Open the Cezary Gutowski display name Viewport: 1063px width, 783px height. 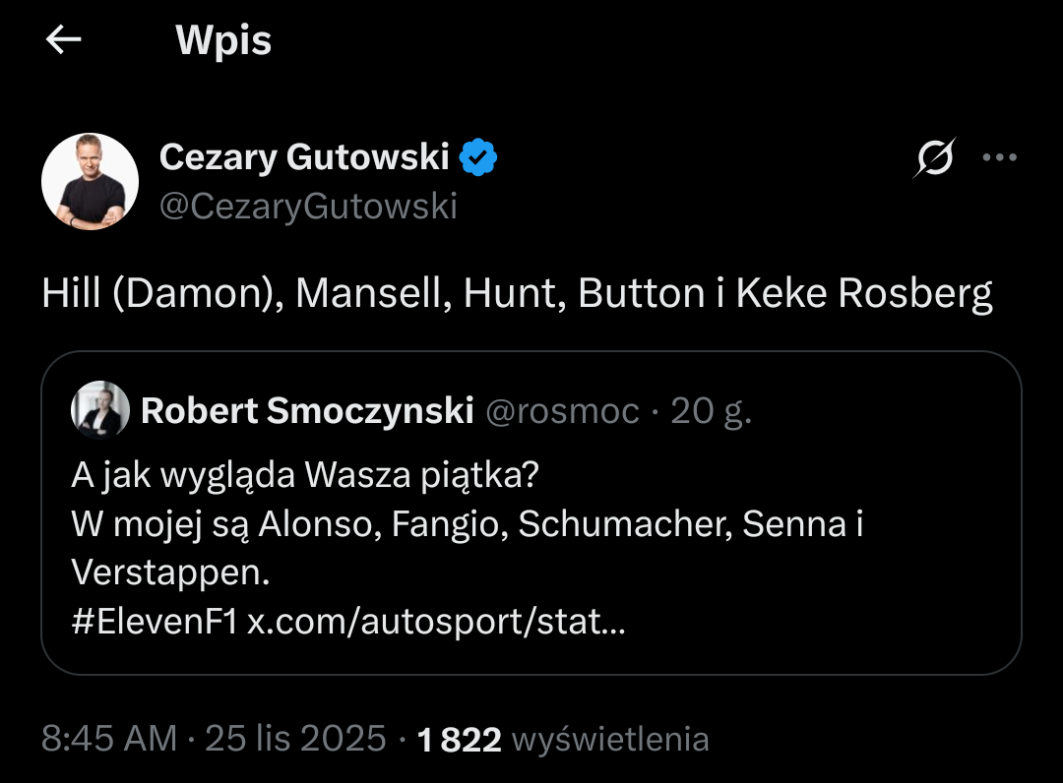[x=304, y=156]
